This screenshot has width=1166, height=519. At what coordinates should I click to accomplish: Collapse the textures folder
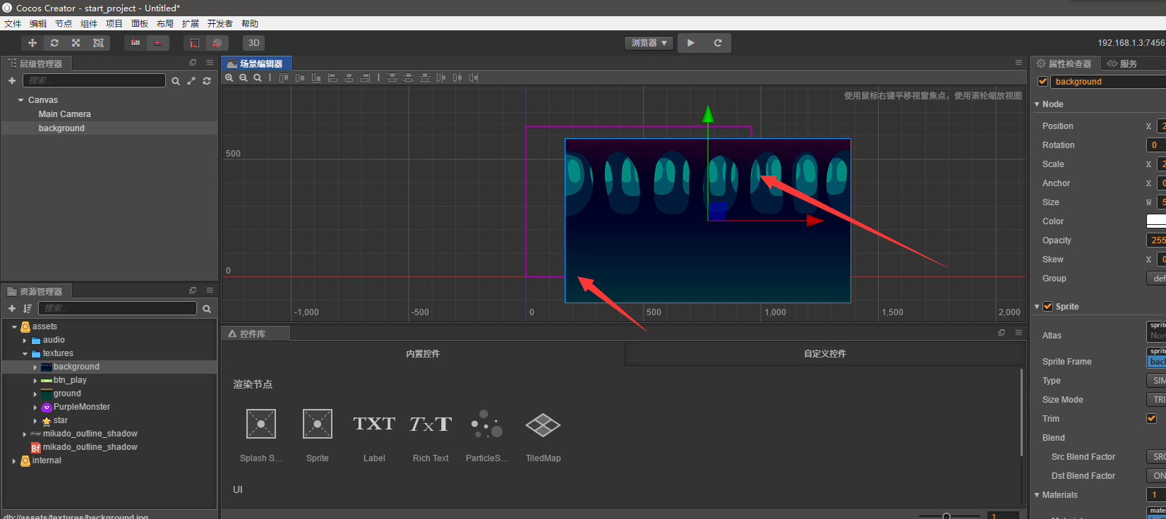pyautogui.click(x=25, y=353)
